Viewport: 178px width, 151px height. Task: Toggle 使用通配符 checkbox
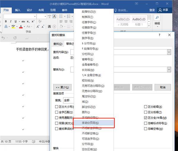(56, 118)
